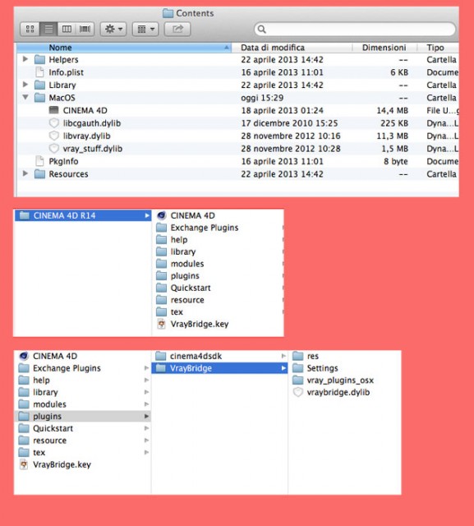Switch Finder to icon view
Image resolution: width=474 pixels, height=526 pixels.
click(30, 30)
